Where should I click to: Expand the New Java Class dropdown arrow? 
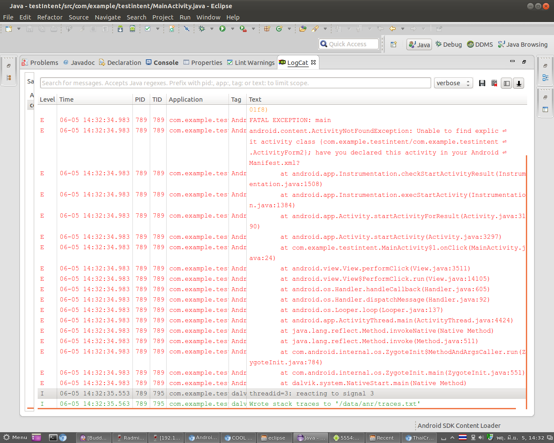point(289,29)
